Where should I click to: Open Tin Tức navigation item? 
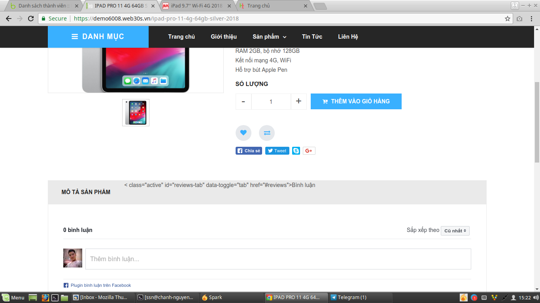(312, 37)
